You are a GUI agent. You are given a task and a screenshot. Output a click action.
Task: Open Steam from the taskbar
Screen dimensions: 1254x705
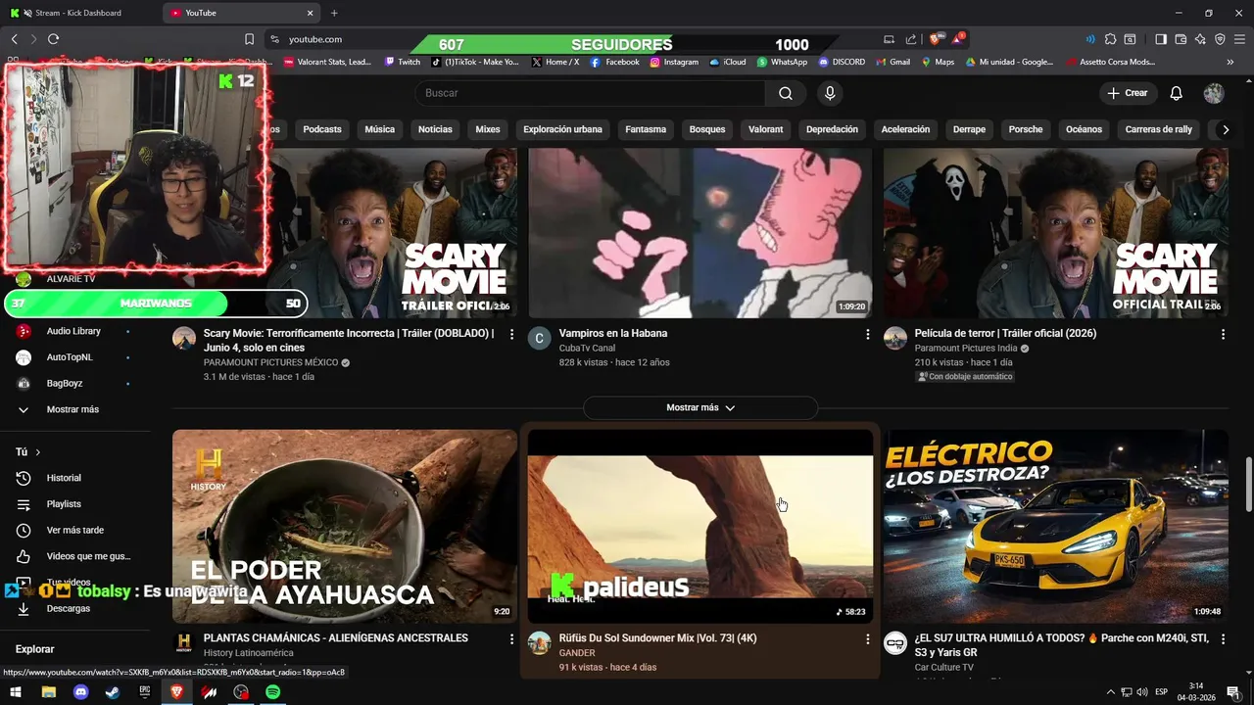pyautogui.click(x=113, y=692)
